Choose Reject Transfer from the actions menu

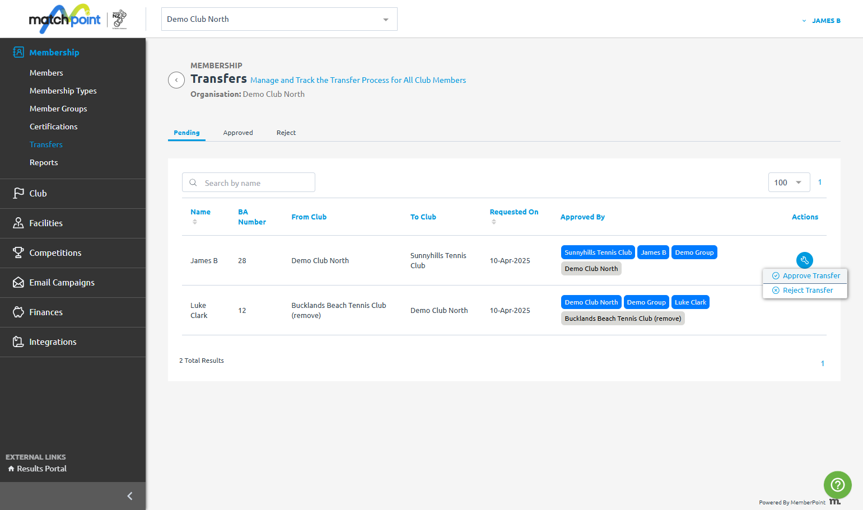[x=805, y=291]
